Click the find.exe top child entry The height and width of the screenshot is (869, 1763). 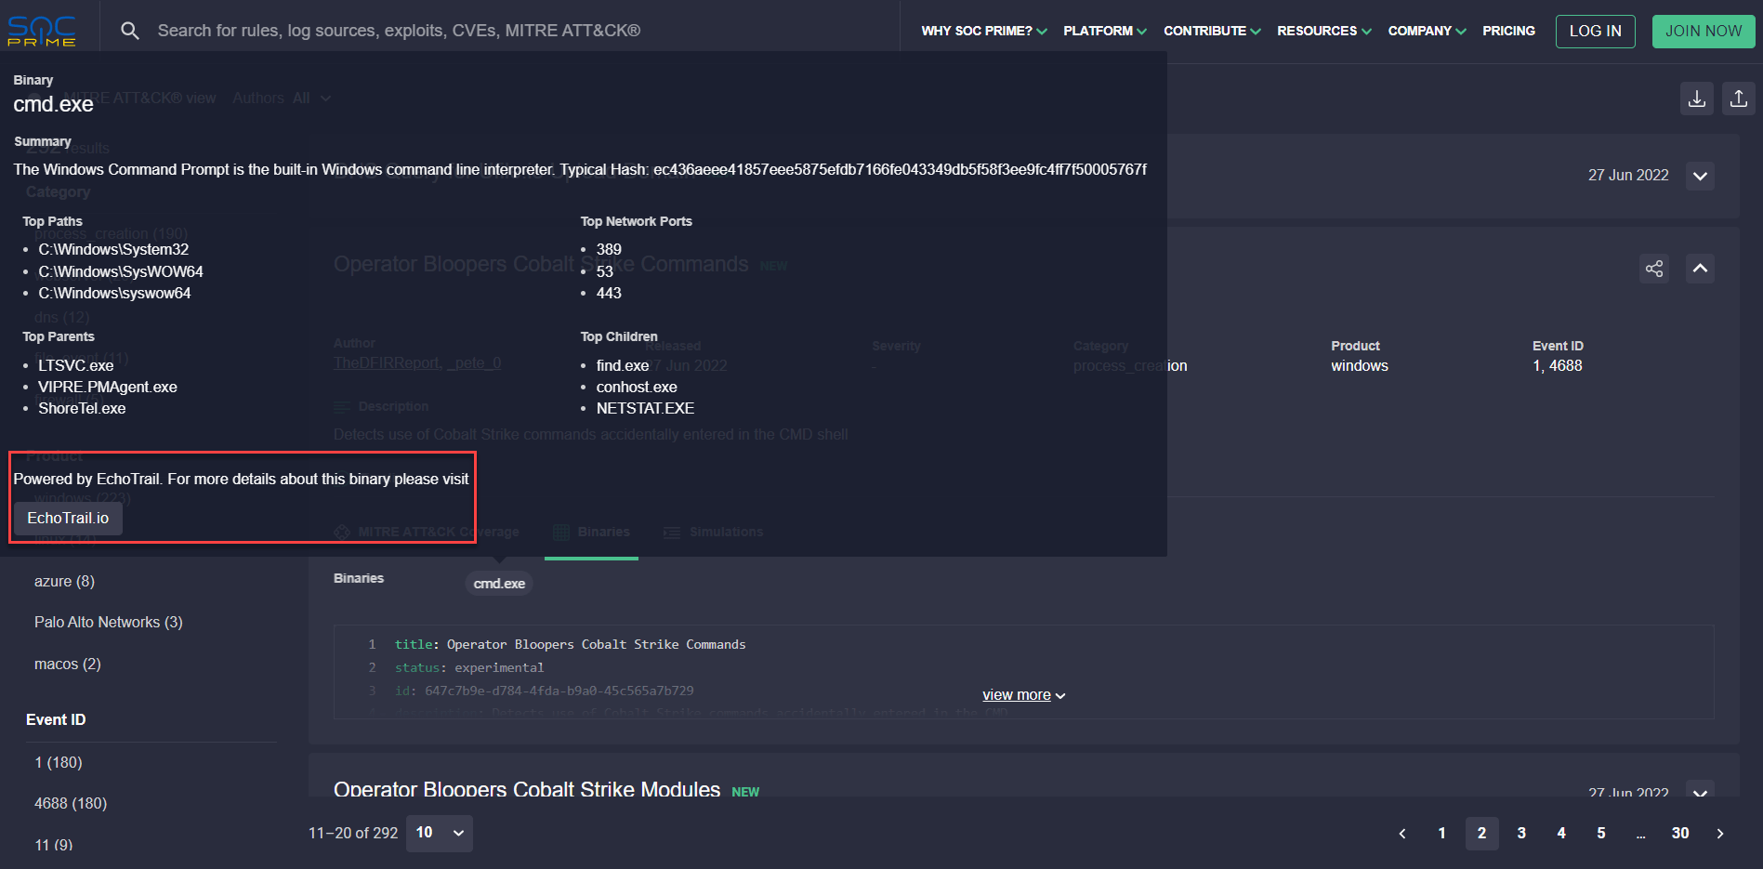click(x=623, y=365)
